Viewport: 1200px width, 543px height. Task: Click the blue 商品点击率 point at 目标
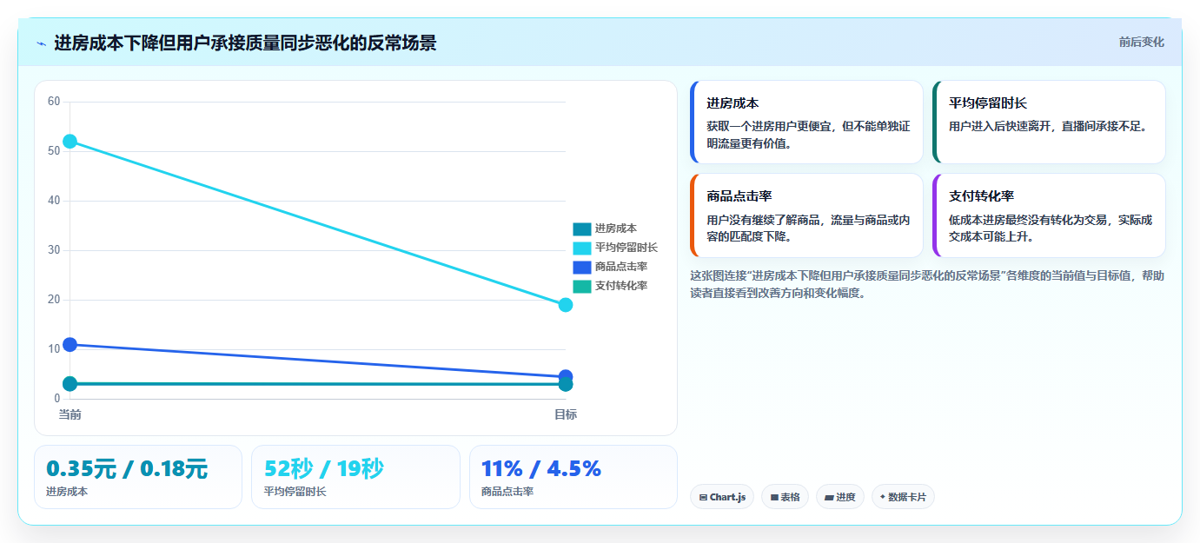[566, 376]
